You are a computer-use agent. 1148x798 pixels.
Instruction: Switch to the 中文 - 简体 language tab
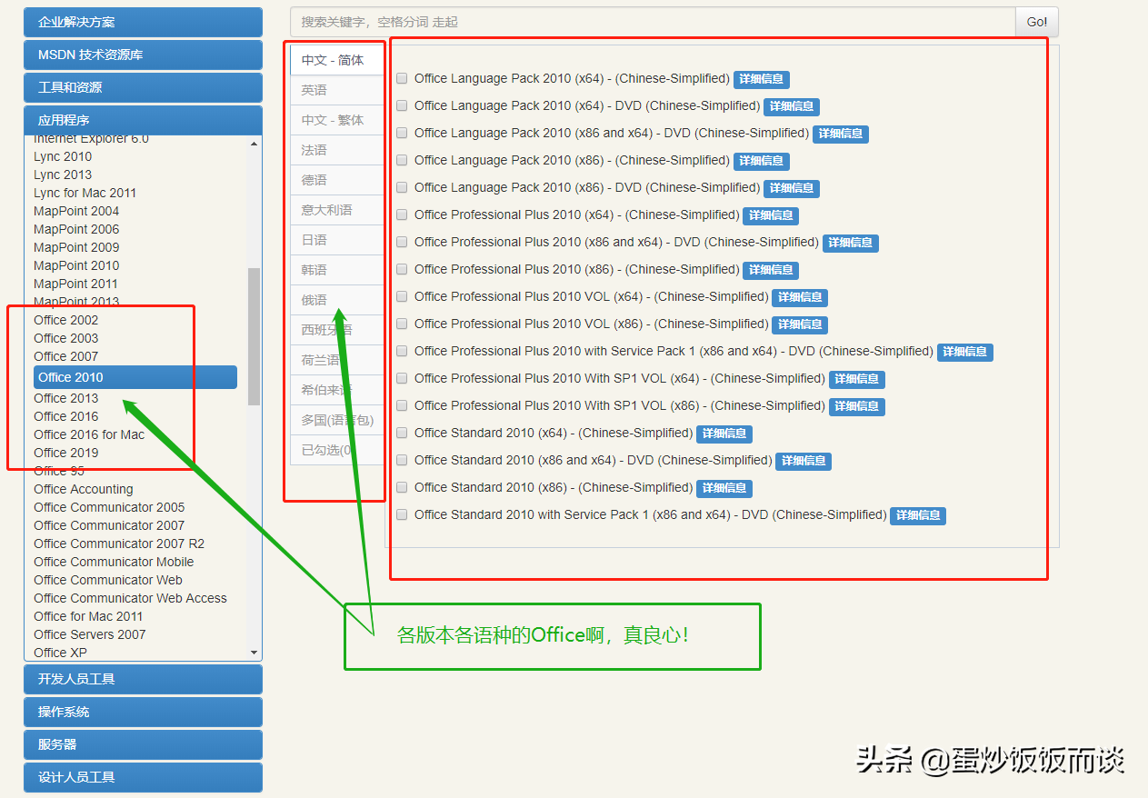(x=336, y=60)
